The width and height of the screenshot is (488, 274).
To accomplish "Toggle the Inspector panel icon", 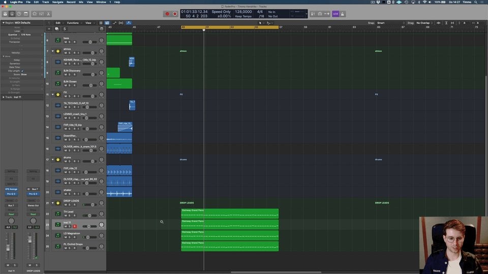I will pos(12,14).
